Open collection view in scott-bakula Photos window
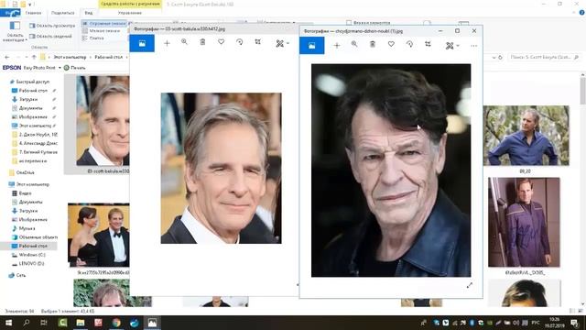The width and height of the screenshot is (586, 330). click(142, 43)
